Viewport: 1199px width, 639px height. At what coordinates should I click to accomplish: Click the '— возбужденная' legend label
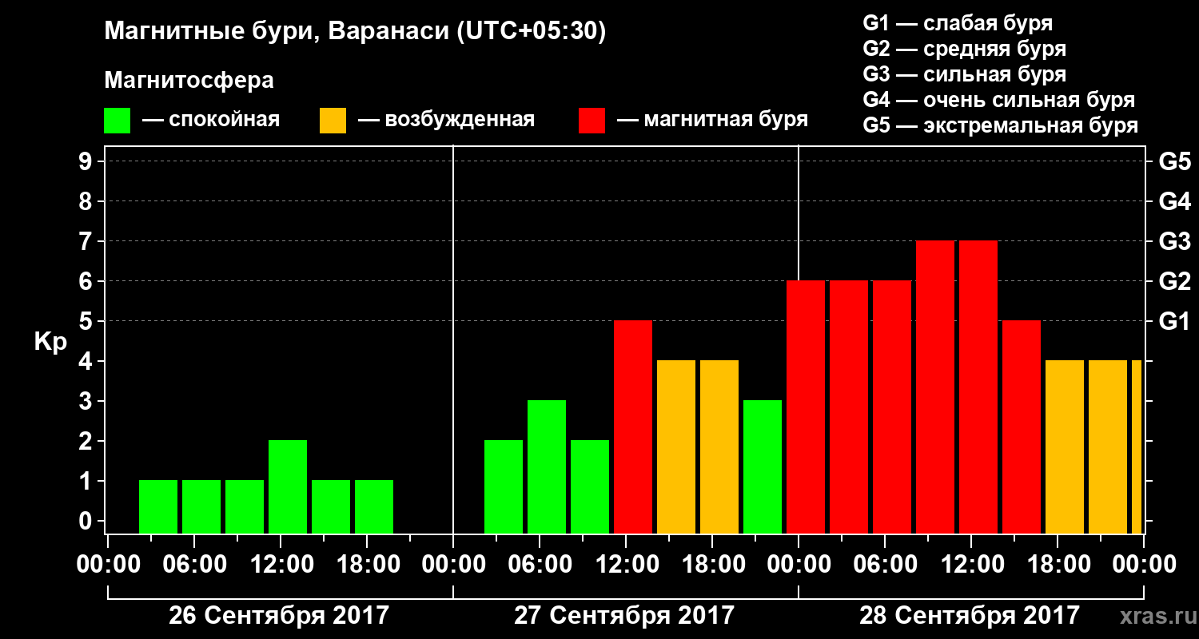coord(446,120)
